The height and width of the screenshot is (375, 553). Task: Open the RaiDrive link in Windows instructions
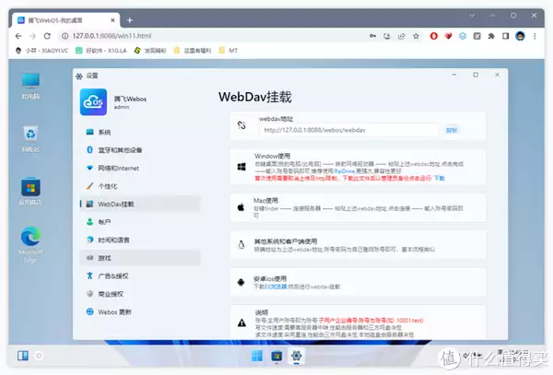tap(344, 171)
